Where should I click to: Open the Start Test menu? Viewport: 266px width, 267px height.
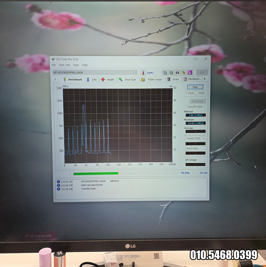pyautogui.click(x=64, y=65)
